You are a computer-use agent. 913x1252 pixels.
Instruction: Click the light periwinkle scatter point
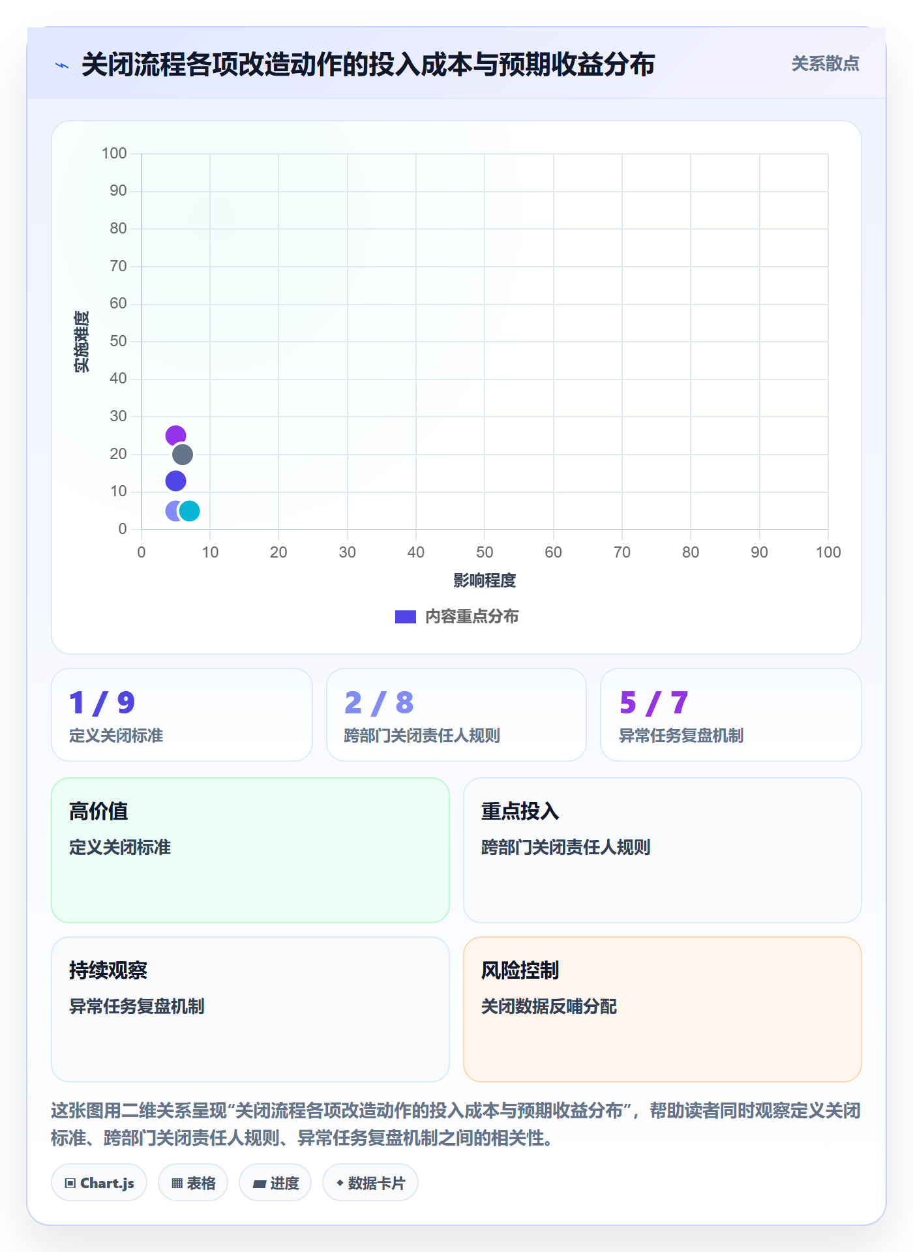172,511
